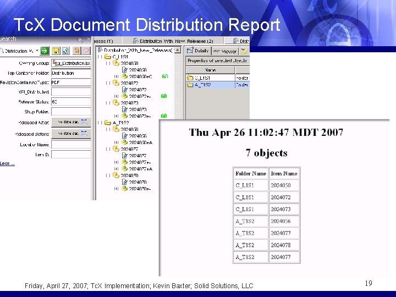Image resolution: width=396 pixels, height=297 pixels.
Task: Click green 60 status beside 2024072 revision
Action: pos(164,96)
